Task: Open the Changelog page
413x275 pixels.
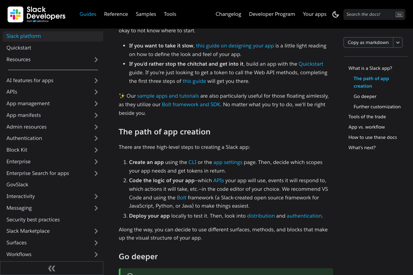Action: coord(229,14)
